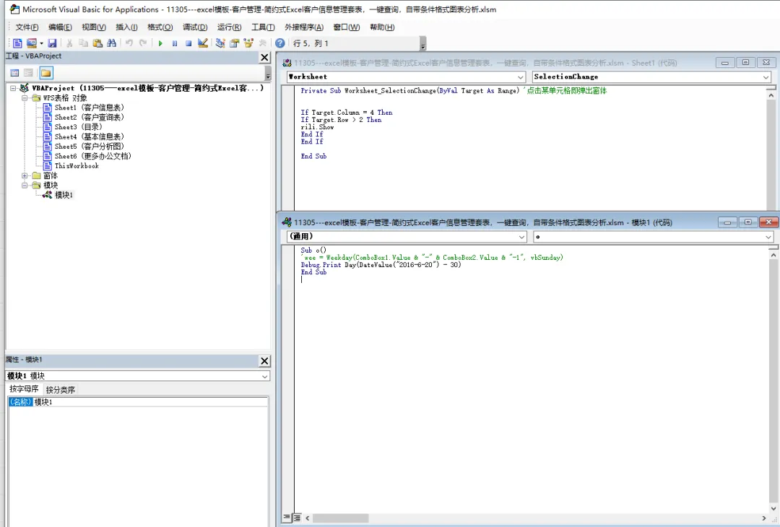
Task: Click horizontal scrollbar thumb in 模块1 code window
Action: (341, 518)
